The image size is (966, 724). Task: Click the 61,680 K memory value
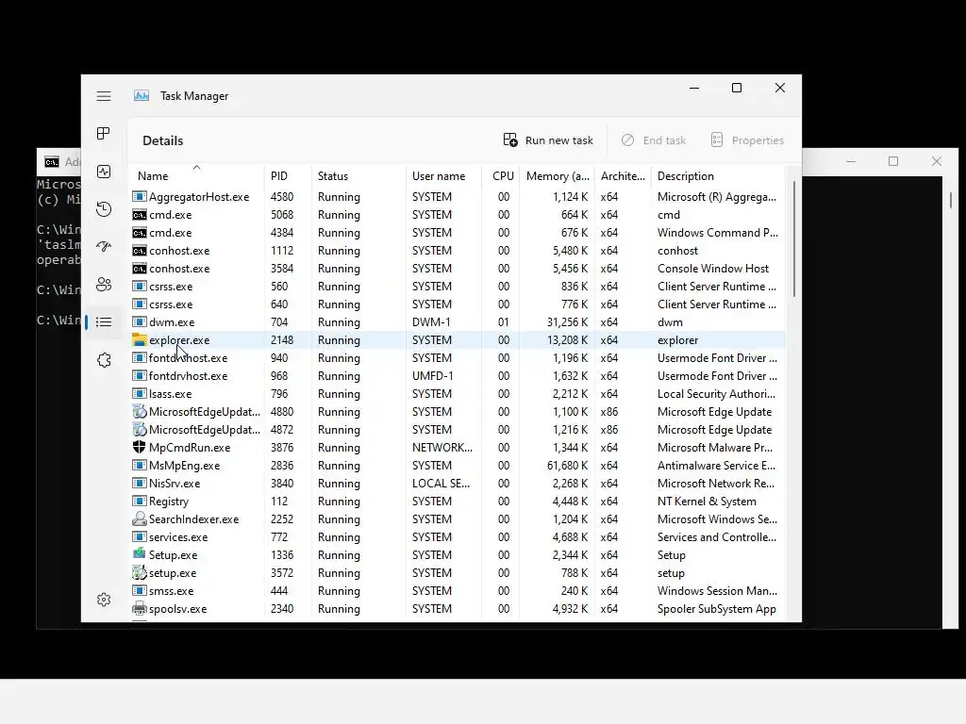(567, 466)
